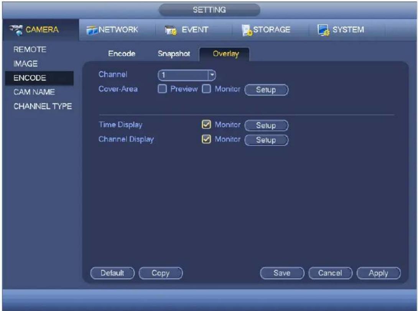Screen dimensions: 418x311
Task: Click the Default button
Action: click(112, 273)
